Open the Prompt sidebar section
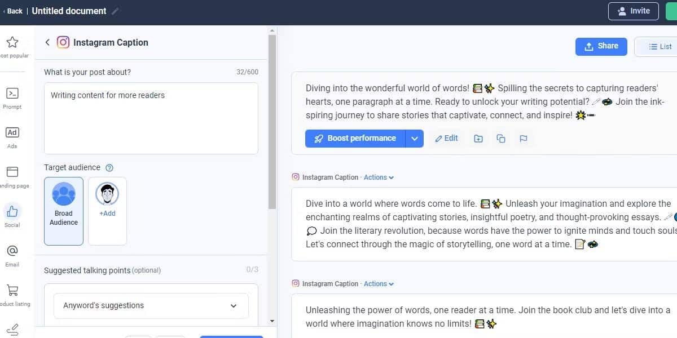677x338 pixels. pos(12,94)
